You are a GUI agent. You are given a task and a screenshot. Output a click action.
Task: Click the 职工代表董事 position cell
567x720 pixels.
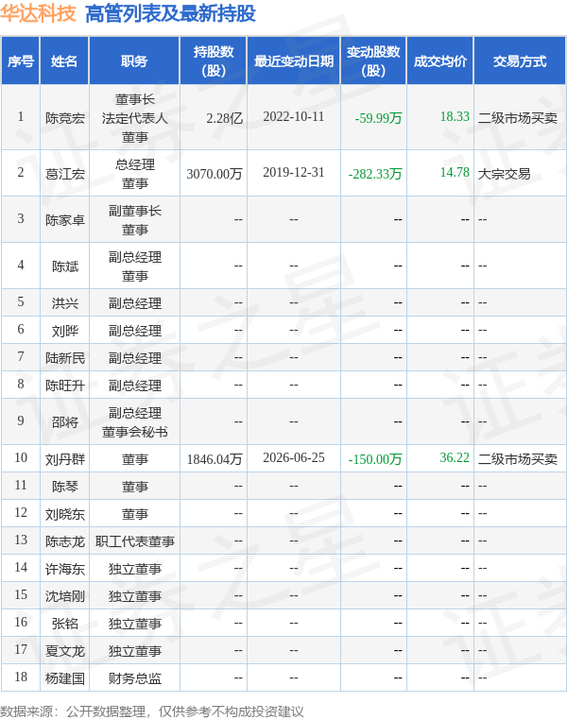134,541
